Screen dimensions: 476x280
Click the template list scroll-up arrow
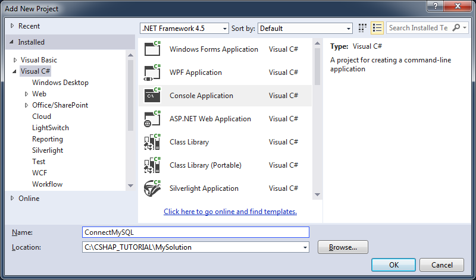[317, 43]
